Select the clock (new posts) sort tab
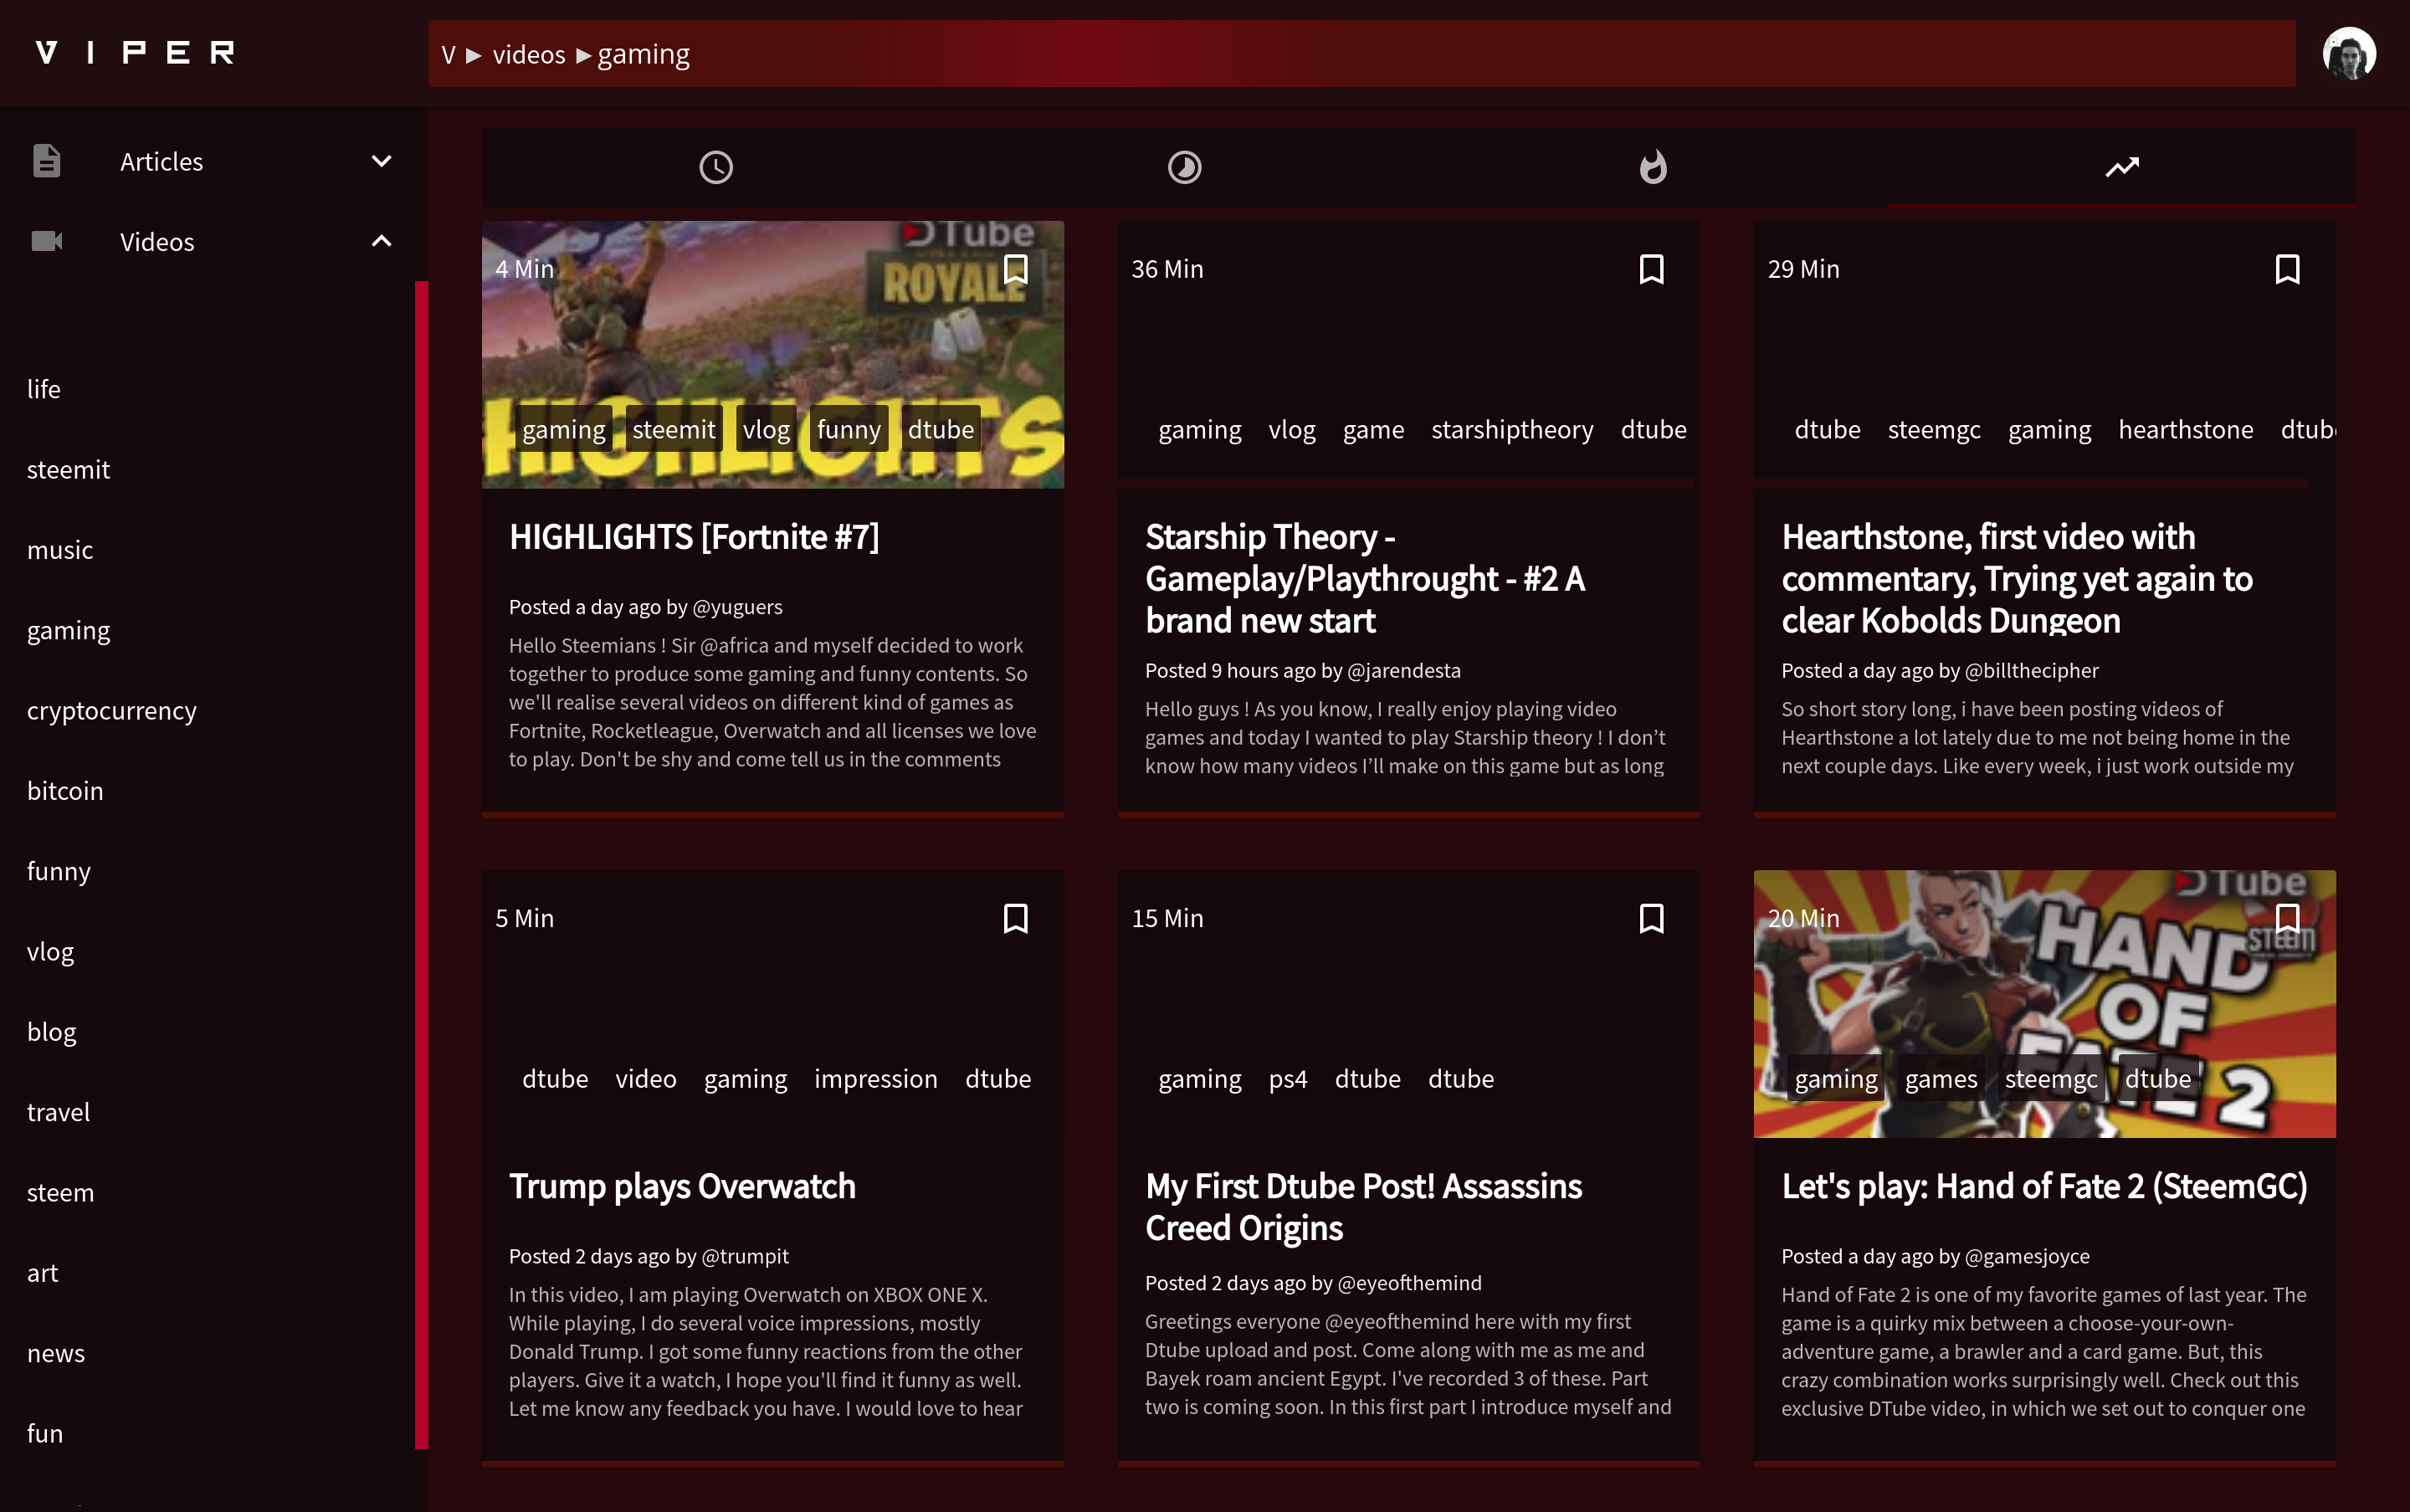 tap(716, 167)
